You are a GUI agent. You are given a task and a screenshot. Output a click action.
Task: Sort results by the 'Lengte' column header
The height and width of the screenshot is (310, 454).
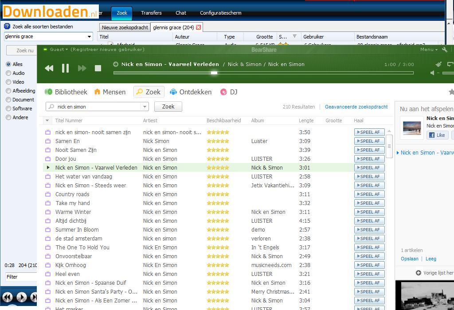[306, 120]
